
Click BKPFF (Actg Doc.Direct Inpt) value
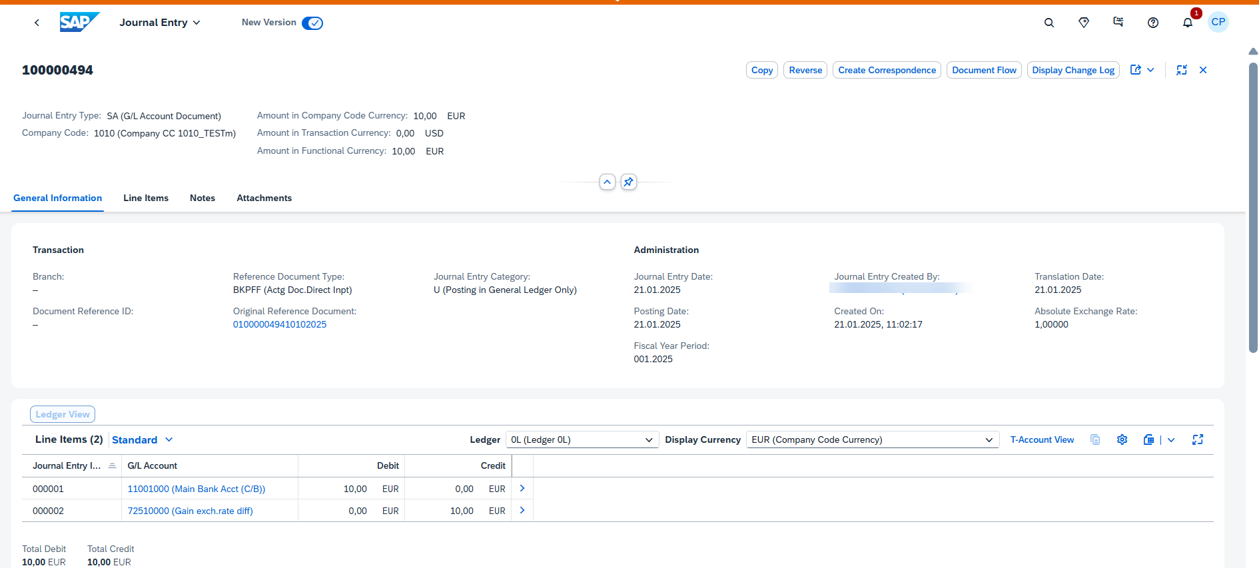click(x=292, y=290)
